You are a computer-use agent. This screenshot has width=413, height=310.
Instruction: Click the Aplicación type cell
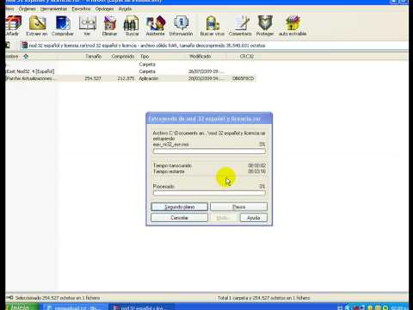148,78
